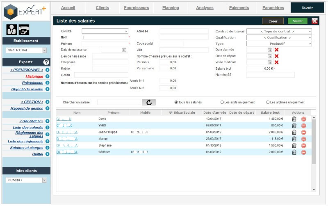The width and height of the screenshot is (328, 206).
Task: Click the Salaire brut amount field
Action: pos(260,69)
